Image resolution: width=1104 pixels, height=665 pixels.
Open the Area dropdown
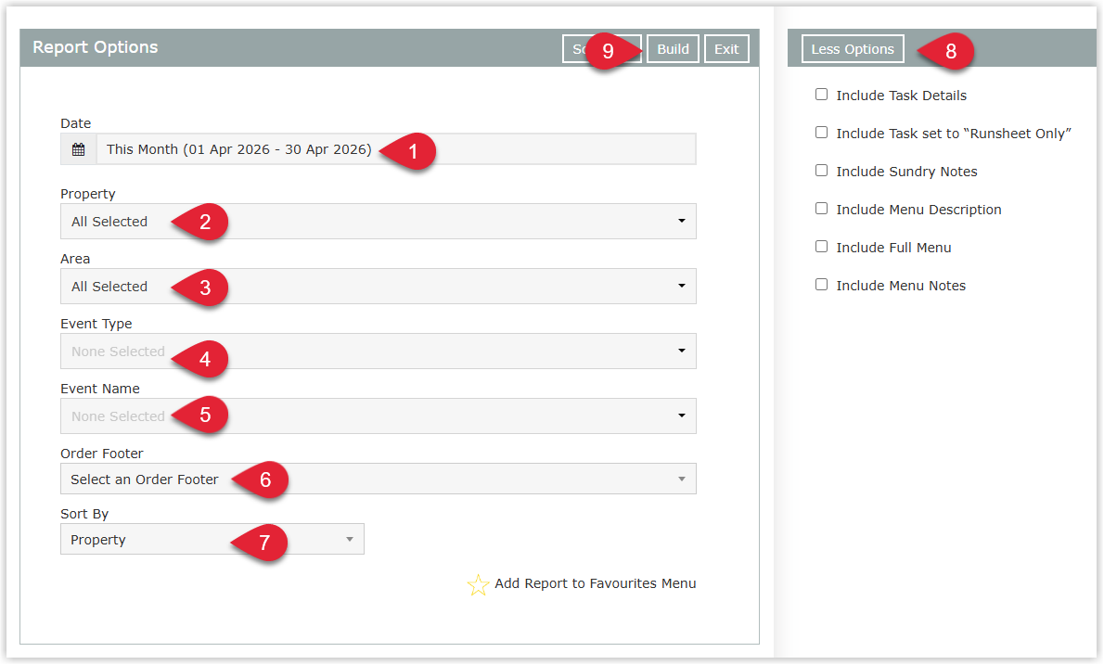379,287
